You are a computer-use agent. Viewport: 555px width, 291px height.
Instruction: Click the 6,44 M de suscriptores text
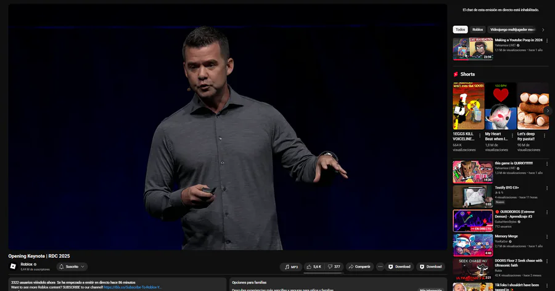click(x=35, y=269)
